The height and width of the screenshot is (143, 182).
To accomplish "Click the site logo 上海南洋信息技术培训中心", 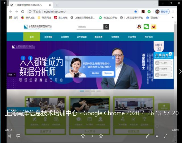I will click(x=38, y=27).
